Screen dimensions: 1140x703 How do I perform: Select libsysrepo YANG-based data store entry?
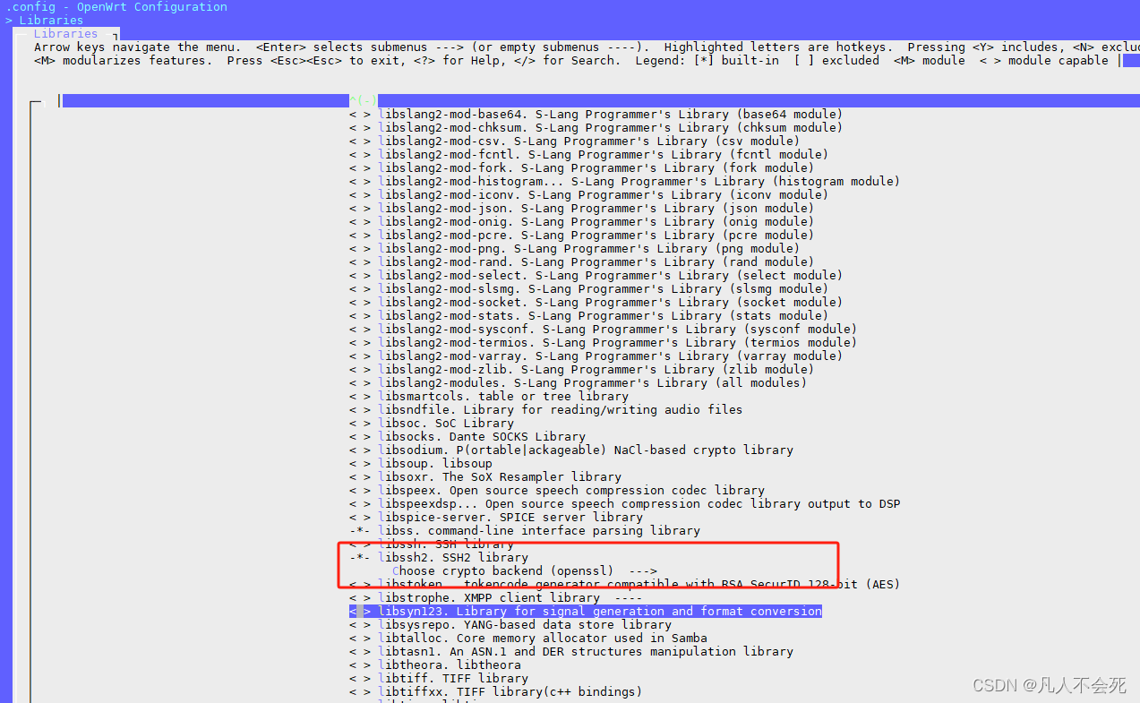click(510, 625)
